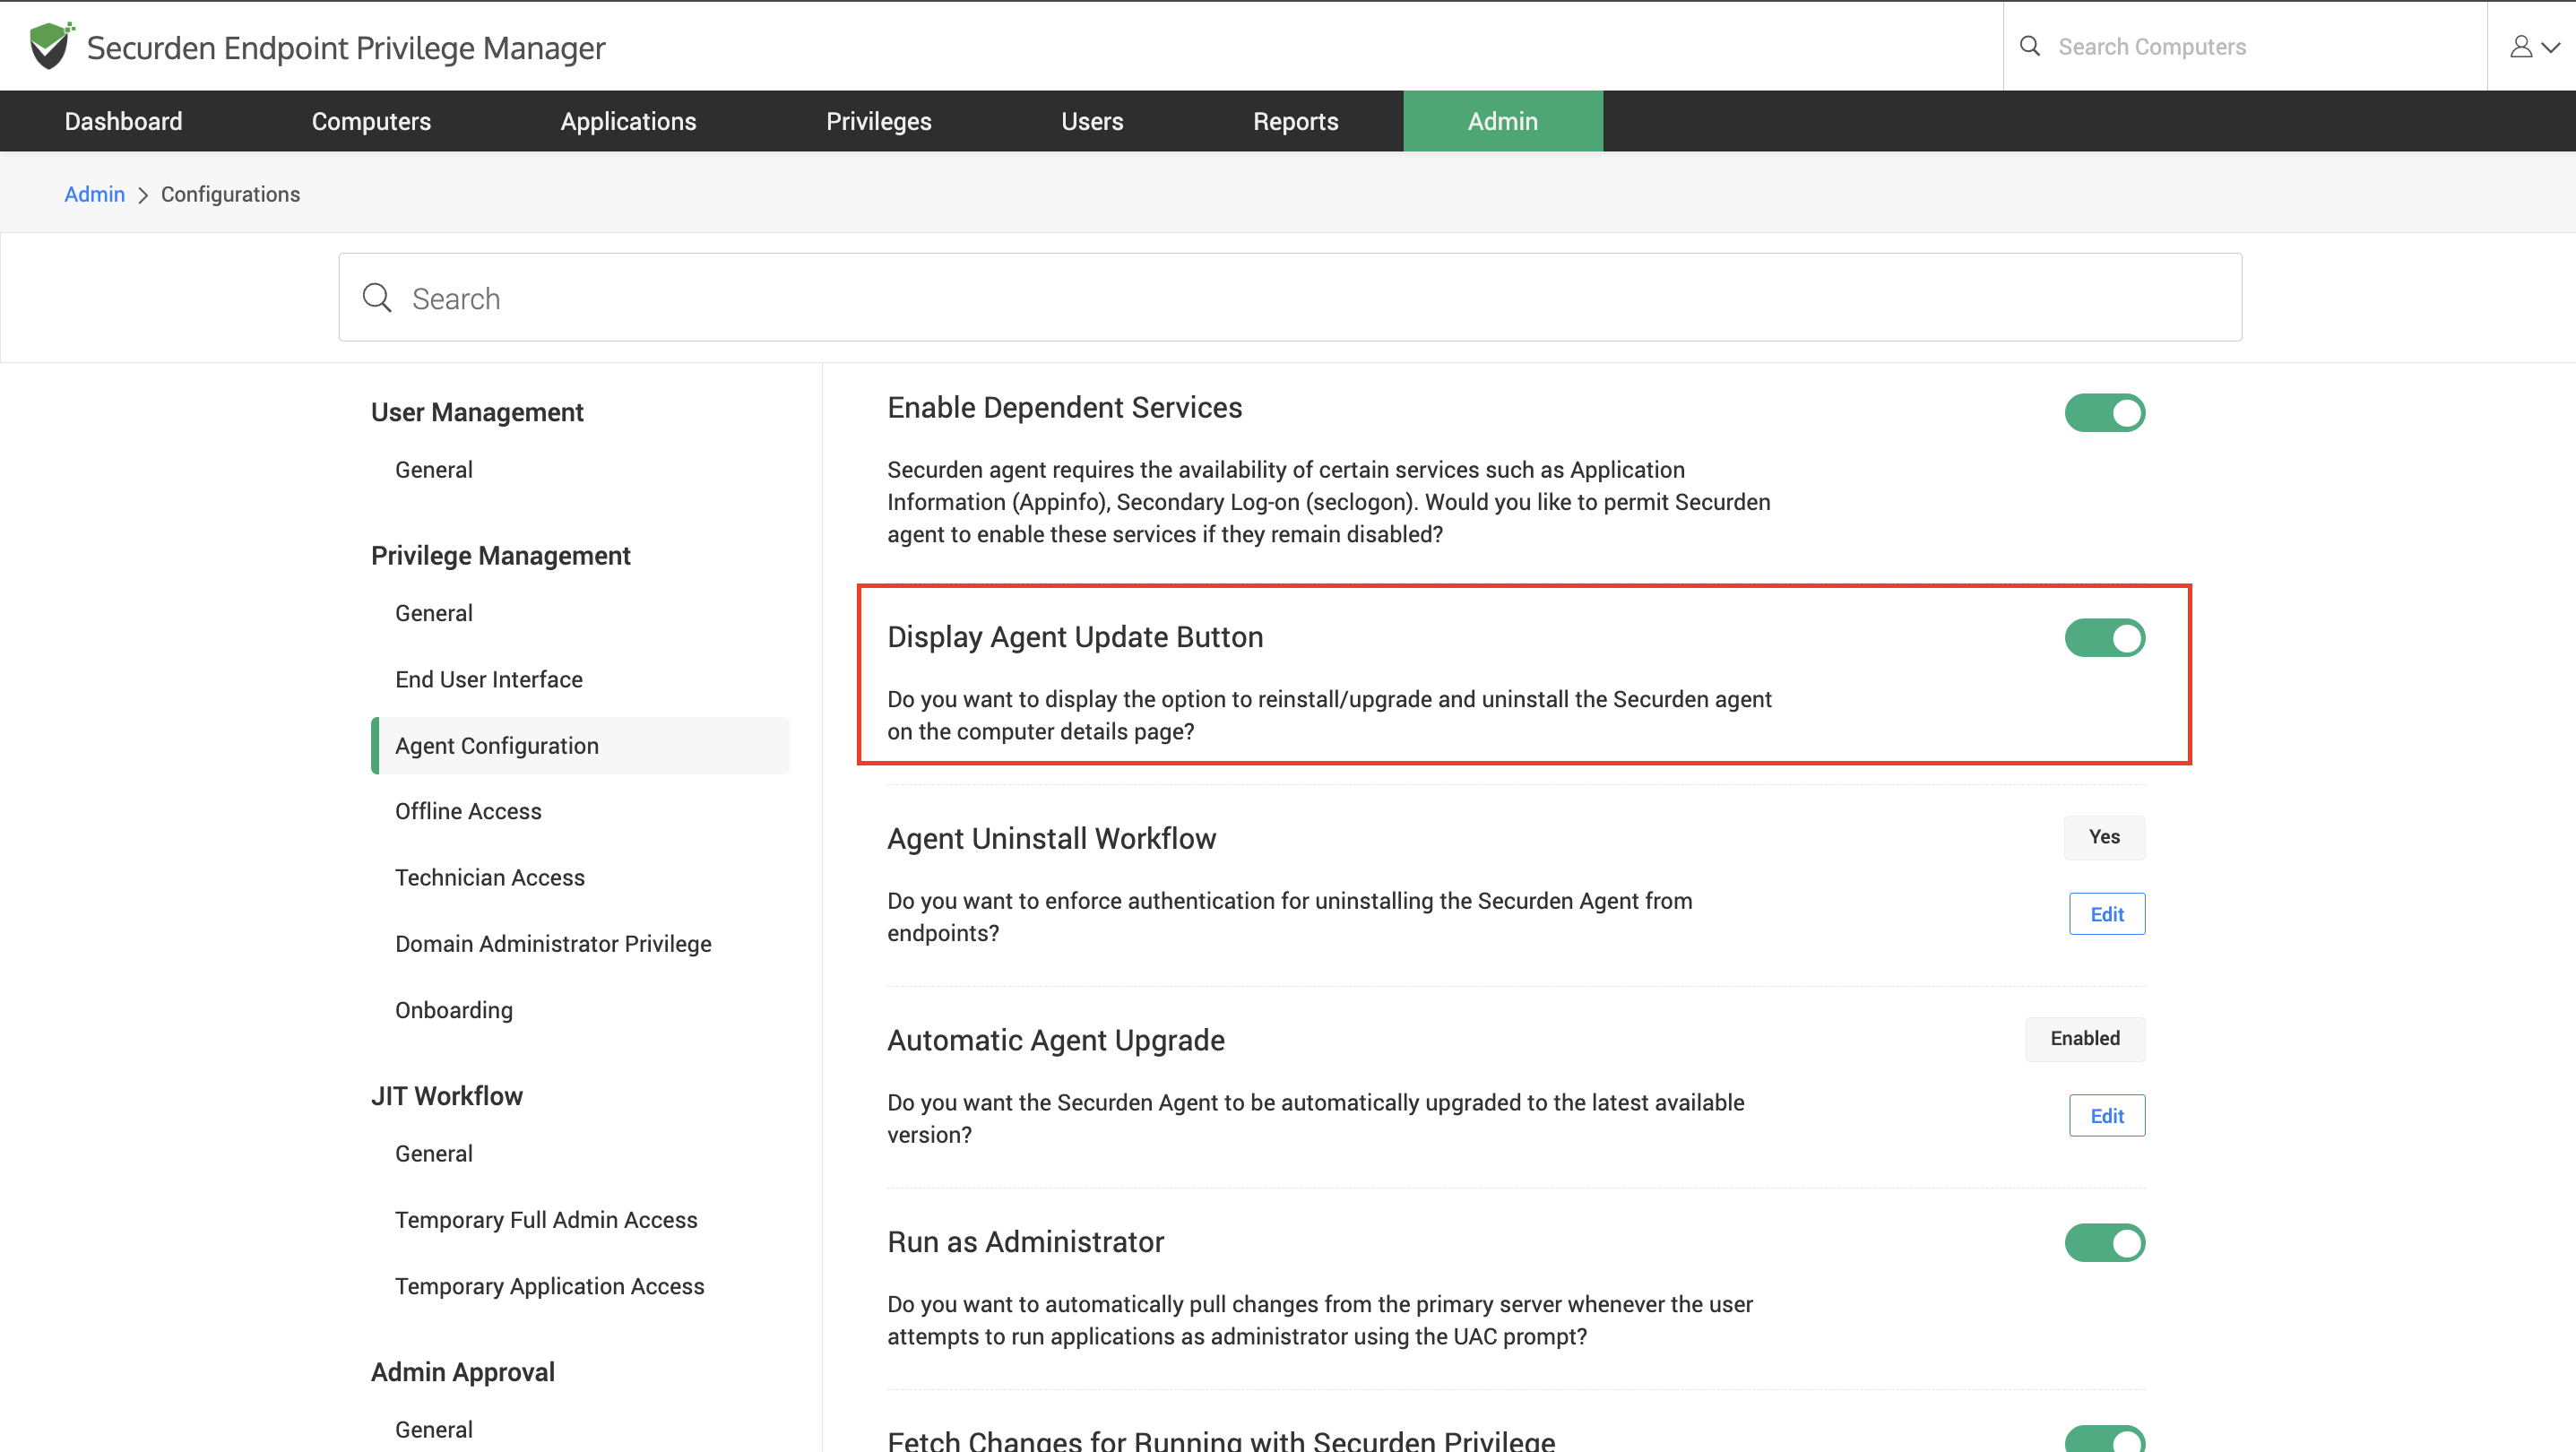2576x1452 pixels.
Task: Toggle Enable Dependent Services switch
Action: (x=2105, y=413)
